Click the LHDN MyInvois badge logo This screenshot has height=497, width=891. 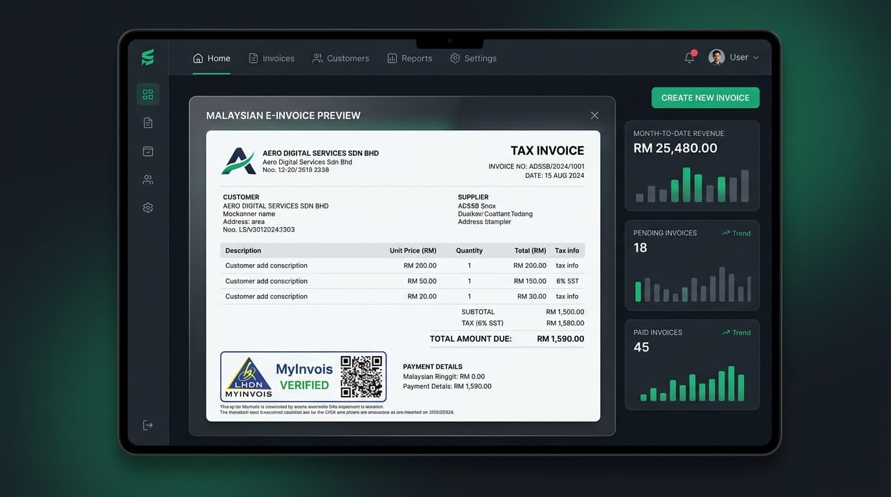[249, 377]
